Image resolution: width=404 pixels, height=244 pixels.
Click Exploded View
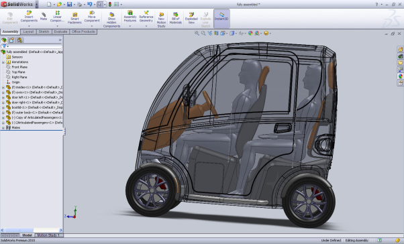(191, 18)
